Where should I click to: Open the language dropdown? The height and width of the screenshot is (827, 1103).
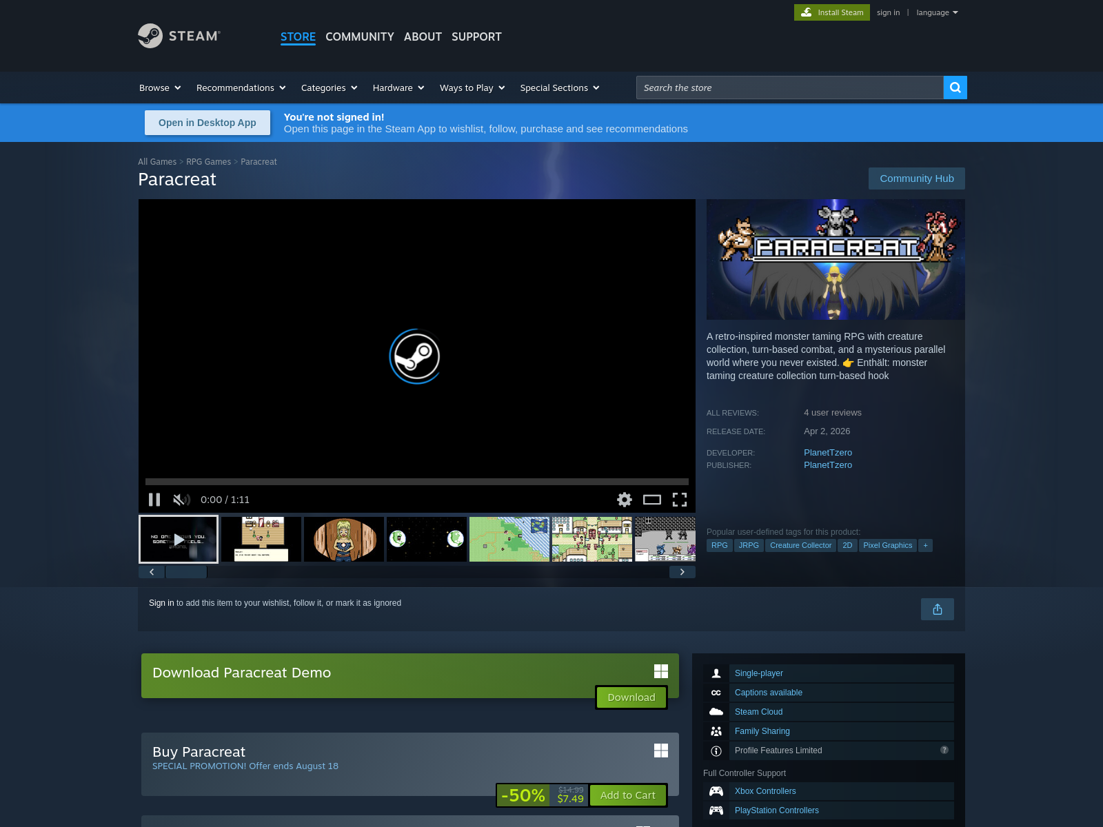click(937, 12)
